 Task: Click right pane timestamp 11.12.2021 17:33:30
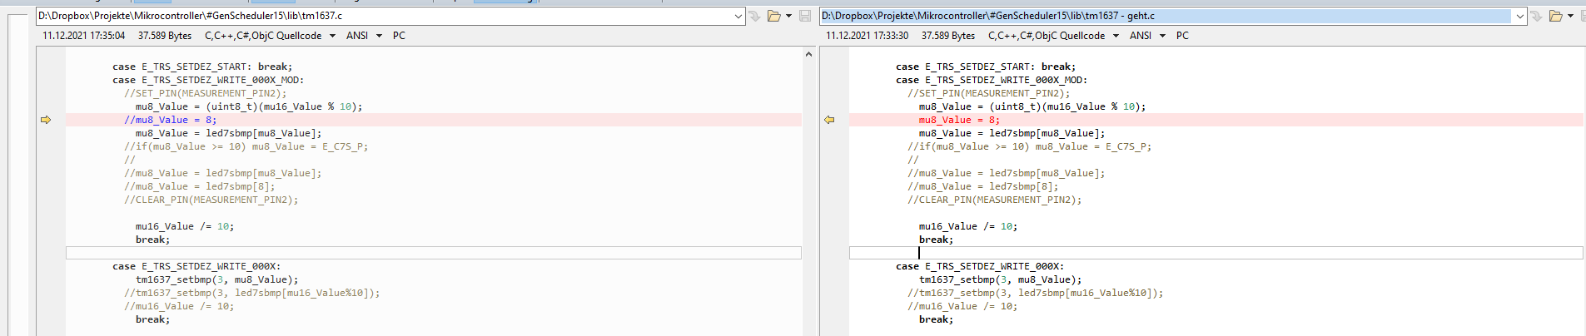pos(868,36)
